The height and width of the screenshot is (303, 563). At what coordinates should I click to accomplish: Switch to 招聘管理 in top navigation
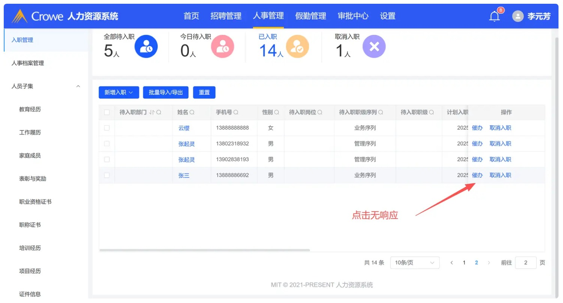coord(226,16)
